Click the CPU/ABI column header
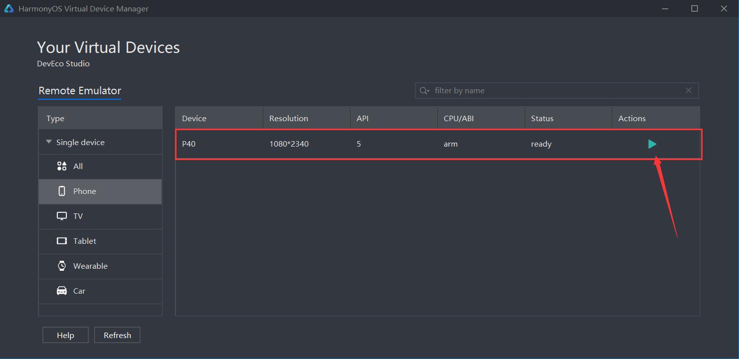 click(481, 118)
